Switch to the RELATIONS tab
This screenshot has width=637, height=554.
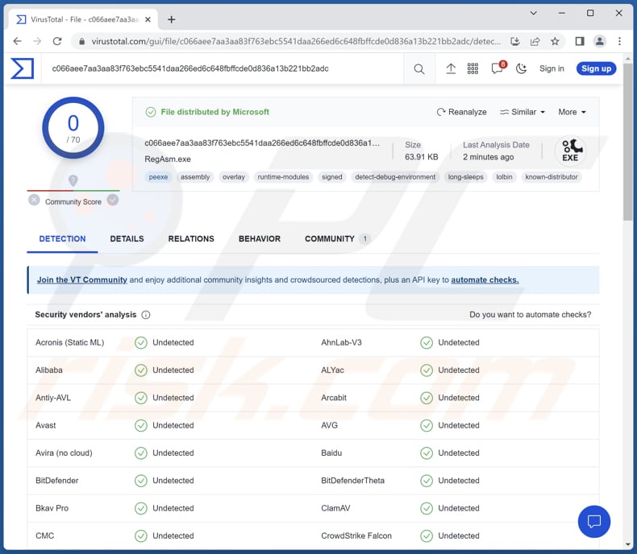[191, 238]
